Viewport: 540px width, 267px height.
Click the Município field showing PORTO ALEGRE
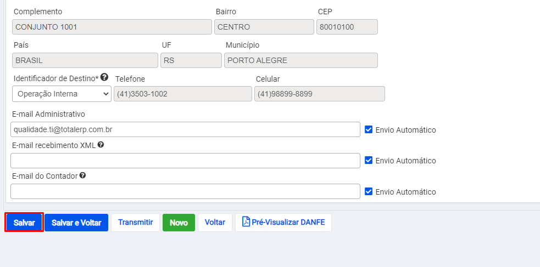[x=301, y=60]
